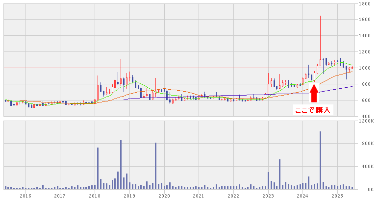The width and height of the screenshot is (378, 200).
Task: Click the 400 price axis label
Action: [x=366, y=116]
